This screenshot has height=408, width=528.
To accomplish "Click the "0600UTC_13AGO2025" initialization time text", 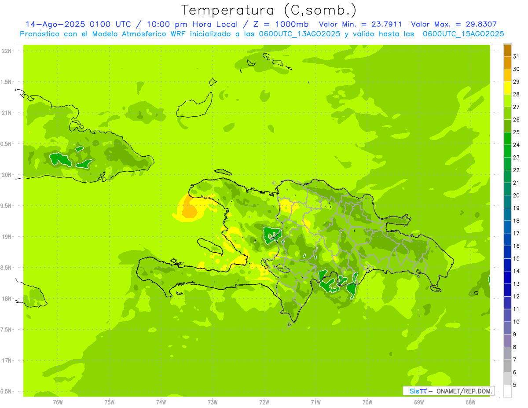I will pyautogui.click(x=300, y=34).
